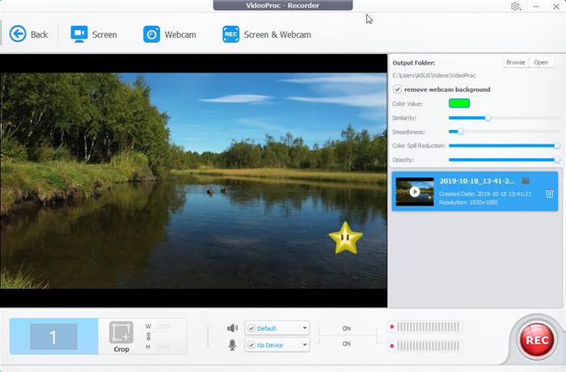Viewport: 566px width, 372px height.
Task: Click the speaker audio icon
Action: coord(233,328)
